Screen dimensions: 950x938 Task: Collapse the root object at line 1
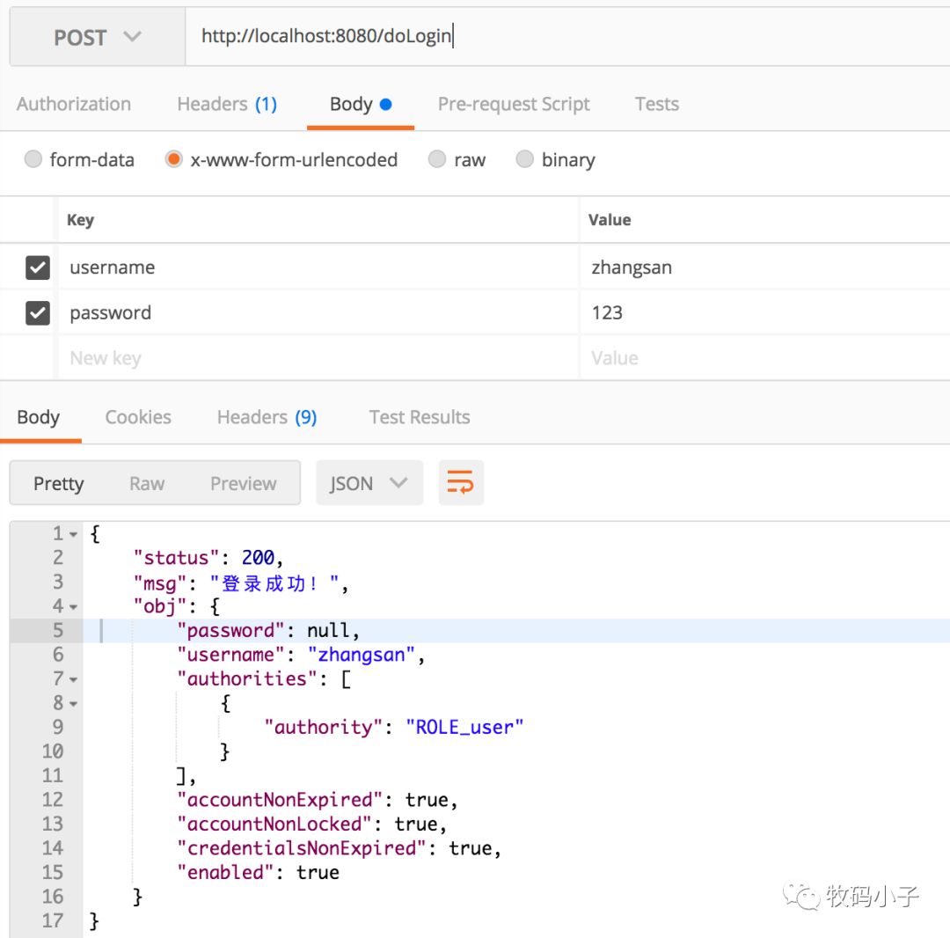(74, 534)
